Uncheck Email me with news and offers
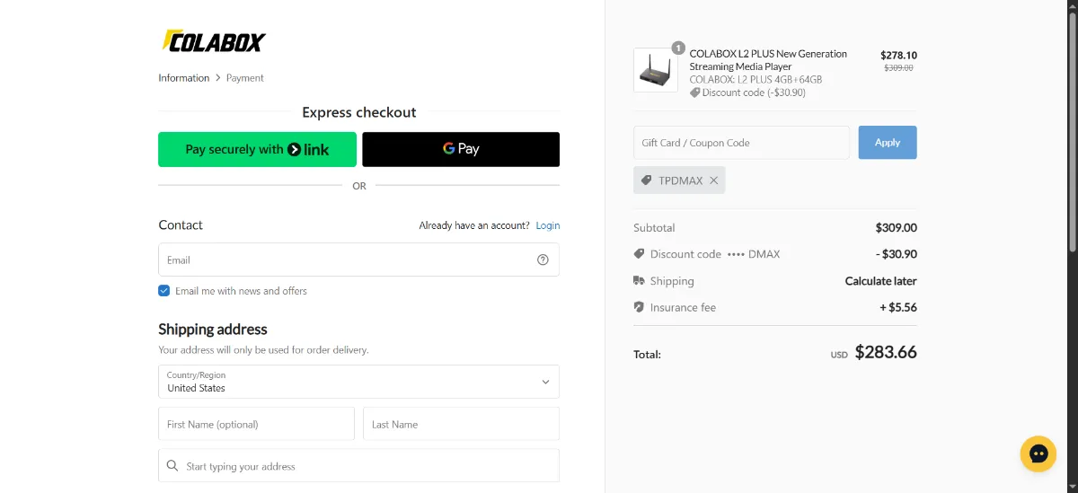The image size is (1078, 493). pos(164,291)
